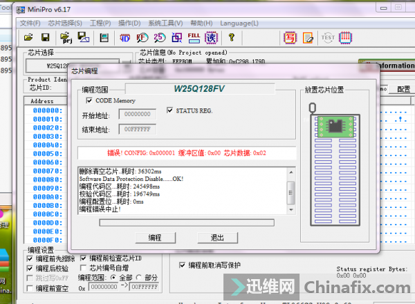Click the log scrollbar thumb
The image size is (415, 304).
pyautogui.click(x=291, y=193)
